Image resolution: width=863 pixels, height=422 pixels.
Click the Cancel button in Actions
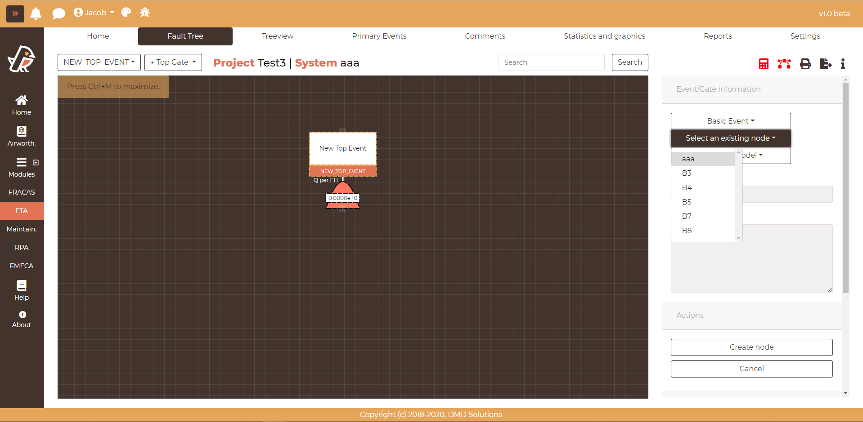point(751,369)
